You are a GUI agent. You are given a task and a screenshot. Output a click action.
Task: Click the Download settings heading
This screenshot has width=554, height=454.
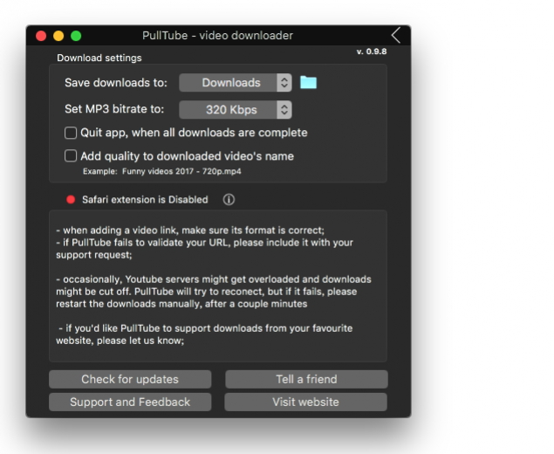click(x=99, y=58)
